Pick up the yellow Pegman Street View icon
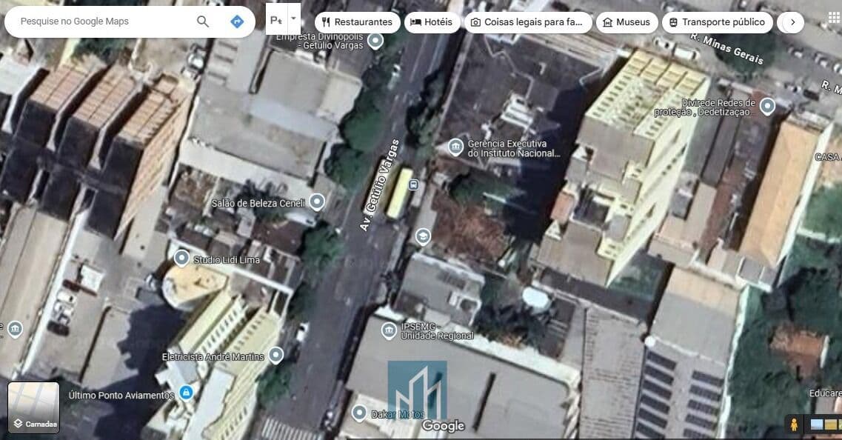 (794, 424)
